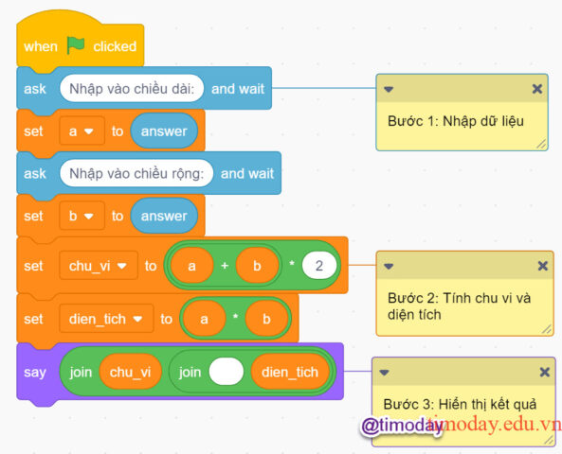Open the variable 'b' dropdown in set block
Screen dimensions: 562x454
(x=82, y=216)
